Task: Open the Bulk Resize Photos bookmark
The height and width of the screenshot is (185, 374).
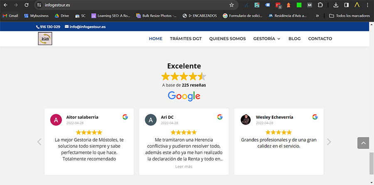Action: click(x=157, y=16)
